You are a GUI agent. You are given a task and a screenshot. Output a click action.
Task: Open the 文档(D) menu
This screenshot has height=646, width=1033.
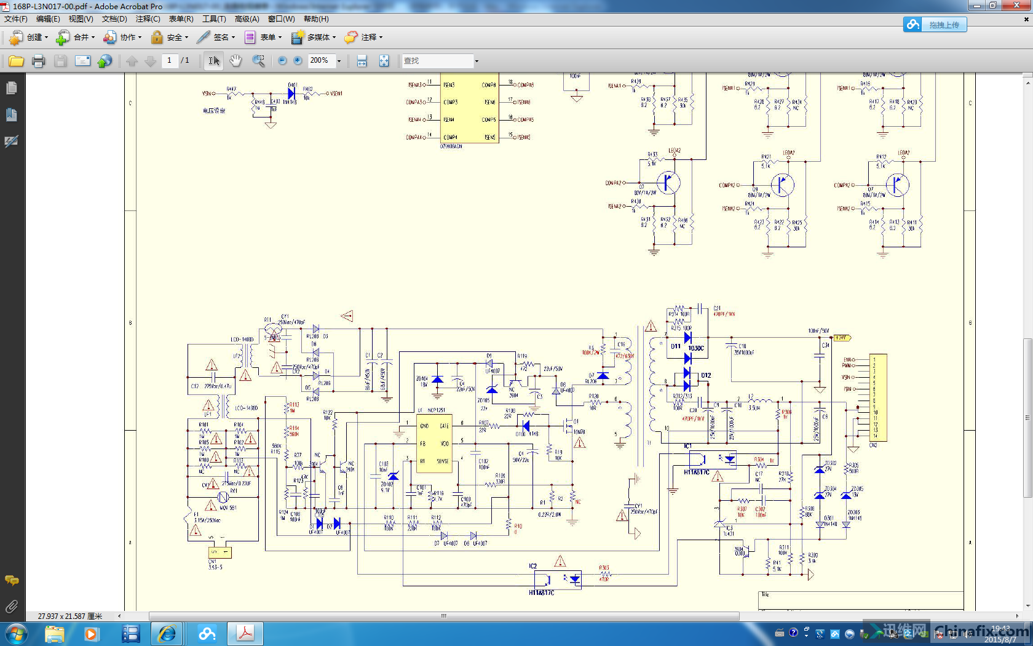(114, 19)
